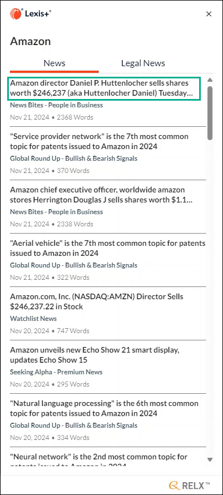
Task: Click scrollbar down arrow
Action: tap(210, 459)
